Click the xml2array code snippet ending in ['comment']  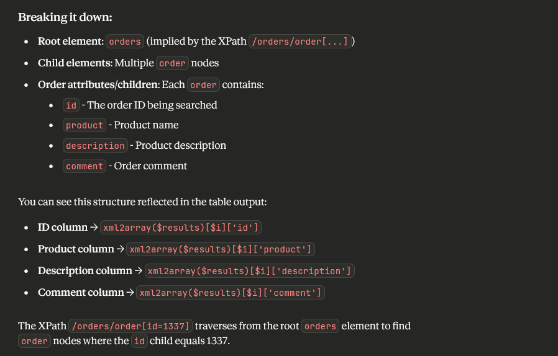[x=231, y=293]
